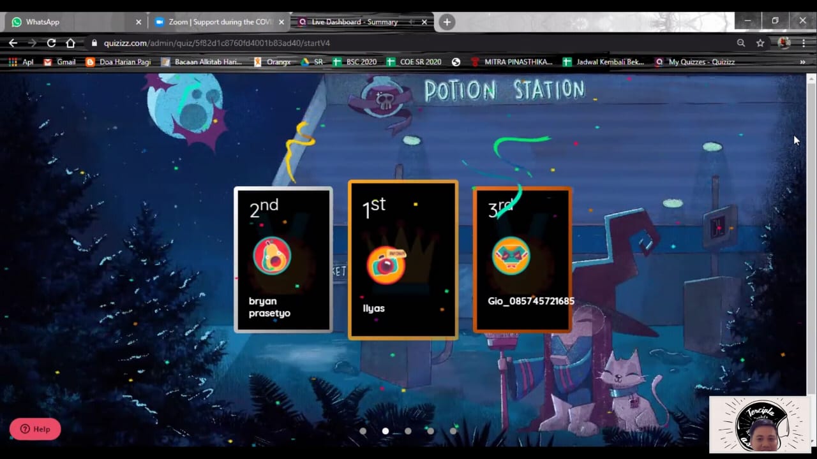Click Gio's robot mask avatar
The width and height of the screenshot is (817, 459).
[x=511, y=256]
